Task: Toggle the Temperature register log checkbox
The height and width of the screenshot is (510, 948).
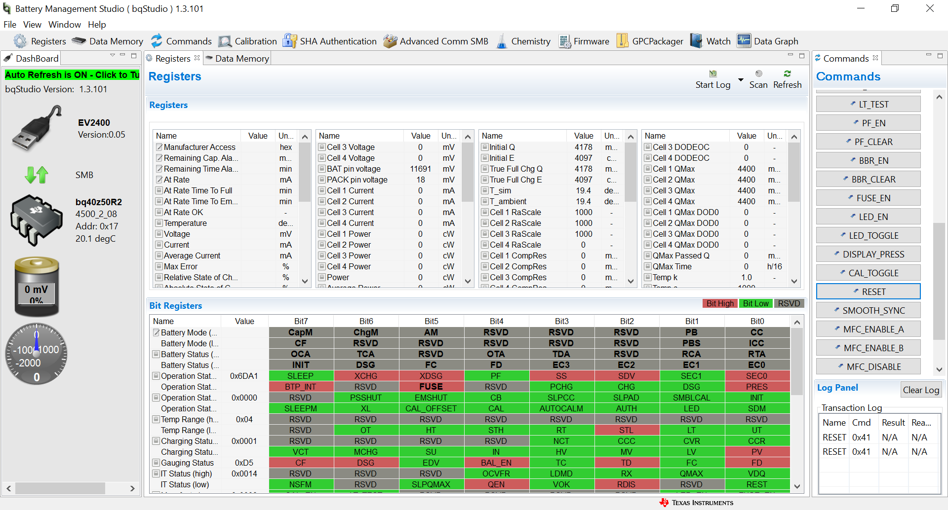Action: click(159, 223)
